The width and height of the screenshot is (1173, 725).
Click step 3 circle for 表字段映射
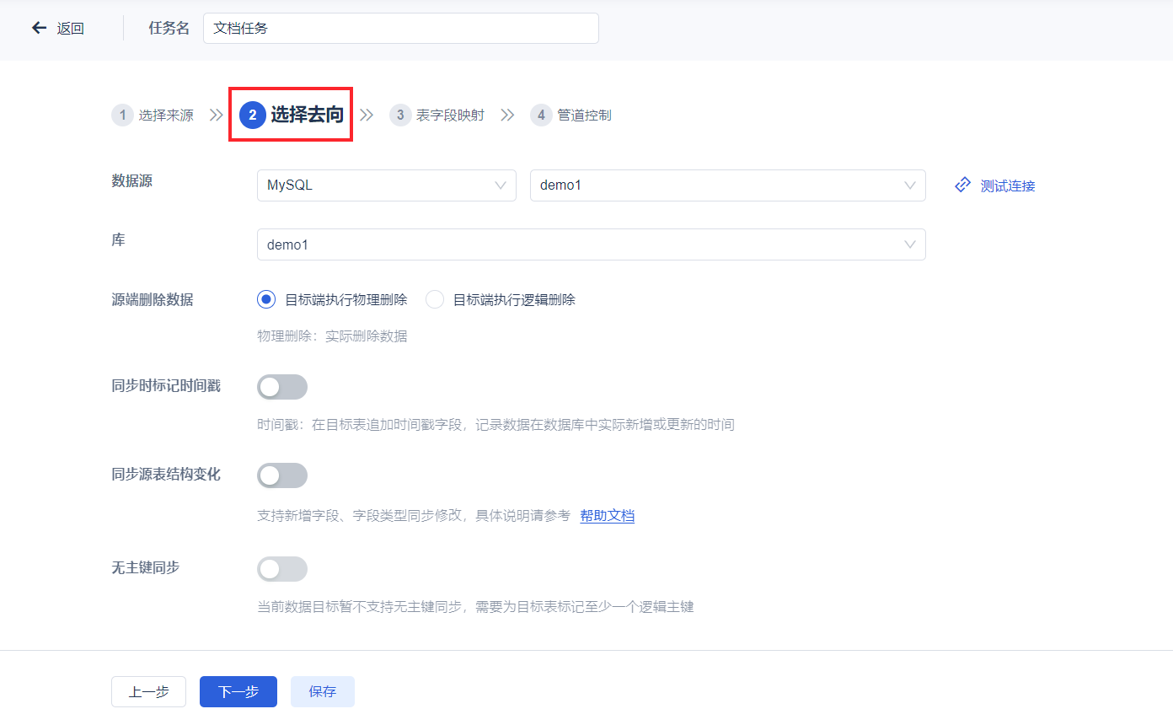pyautogui.click(x=400, y=115)
